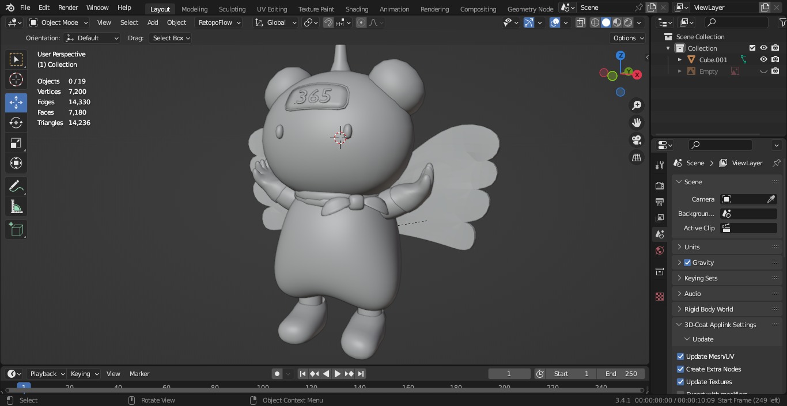Open the Playback popover
The image size is (787, 406).
click(47, 374)
